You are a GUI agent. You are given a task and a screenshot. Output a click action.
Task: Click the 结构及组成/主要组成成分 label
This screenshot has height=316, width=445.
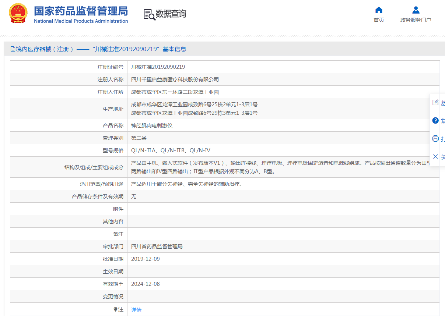(x=94, y=167)
